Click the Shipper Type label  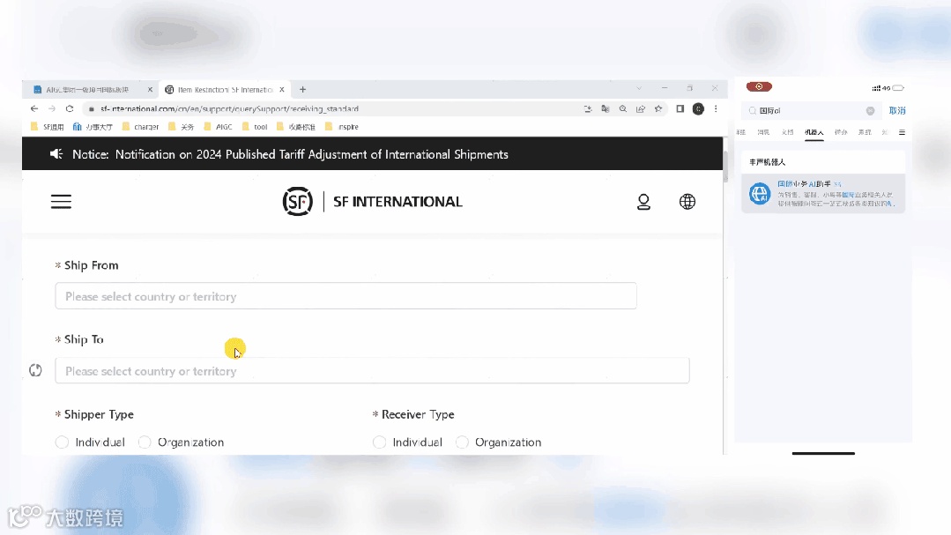tap(99, 414)
